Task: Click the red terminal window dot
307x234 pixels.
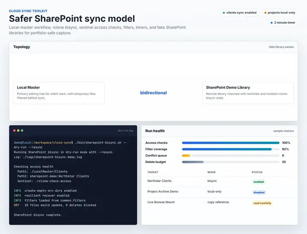Action: click(x=14, y=131)
